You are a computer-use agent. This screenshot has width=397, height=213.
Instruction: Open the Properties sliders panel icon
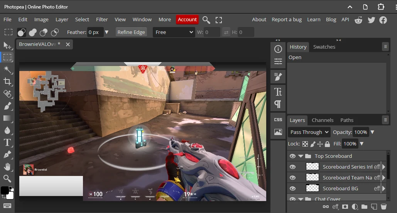(278, 61)
